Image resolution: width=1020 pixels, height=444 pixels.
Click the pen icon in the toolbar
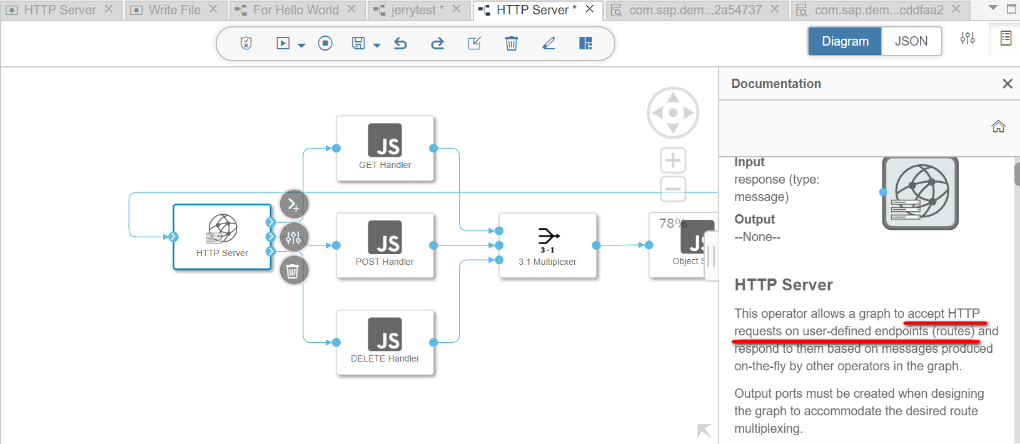(548, 43)
